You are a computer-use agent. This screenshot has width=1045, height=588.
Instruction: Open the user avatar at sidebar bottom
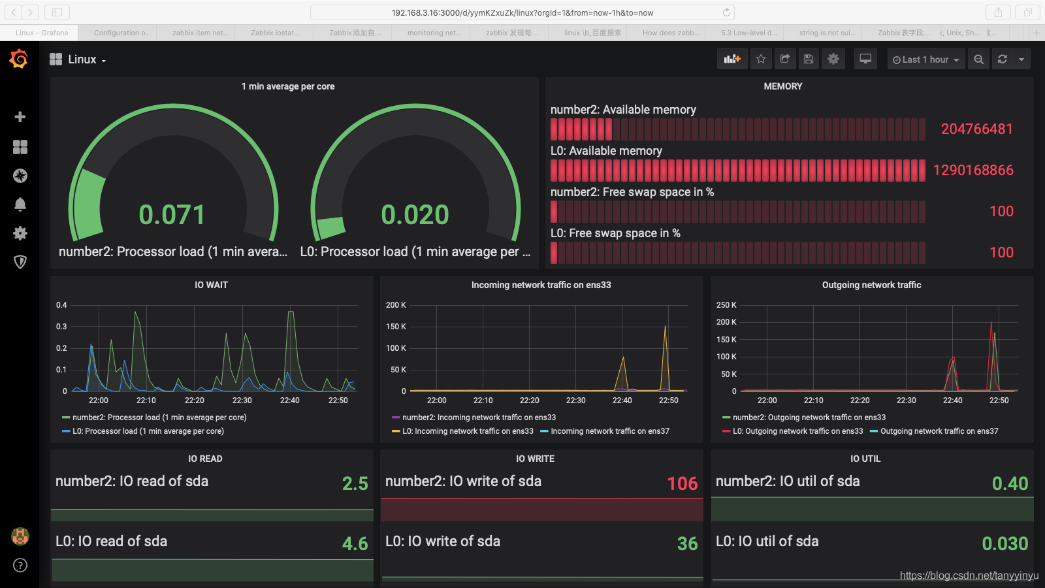(x=20, y=536)
